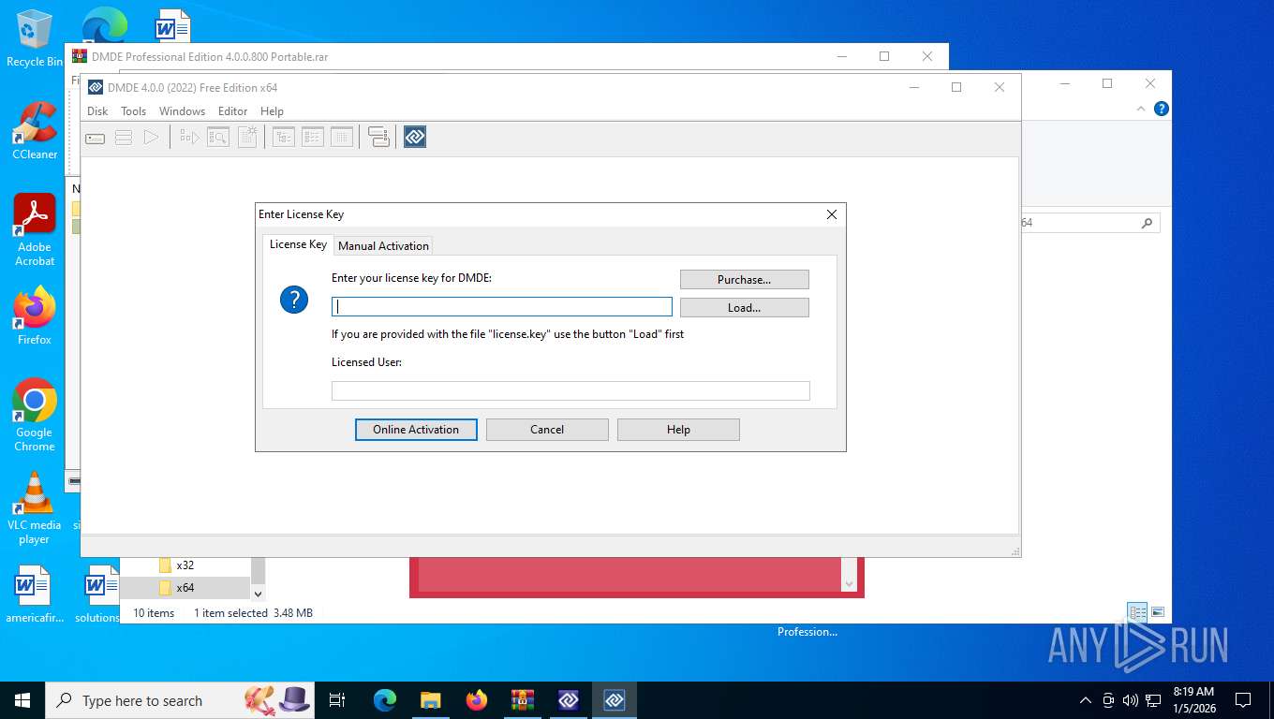Click the Online Activation button
This screenshot has width=1274, height=719.
[416, 430]
